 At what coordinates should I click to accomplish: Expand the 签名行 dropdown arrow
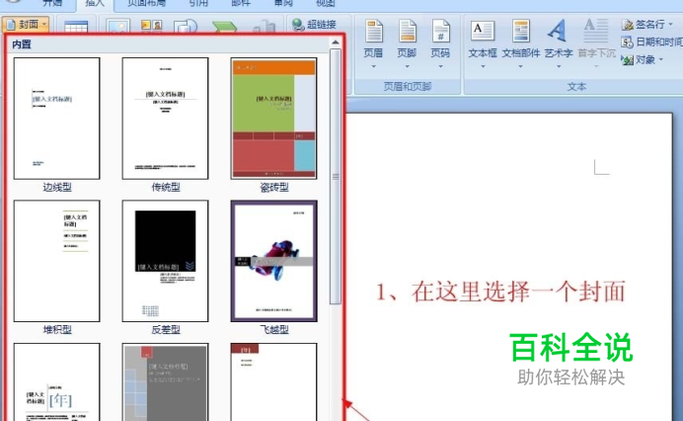670,25
